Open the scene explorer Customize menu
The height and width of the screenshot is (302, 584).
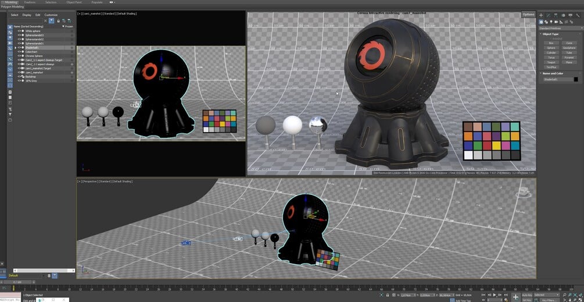coord(51,15)
